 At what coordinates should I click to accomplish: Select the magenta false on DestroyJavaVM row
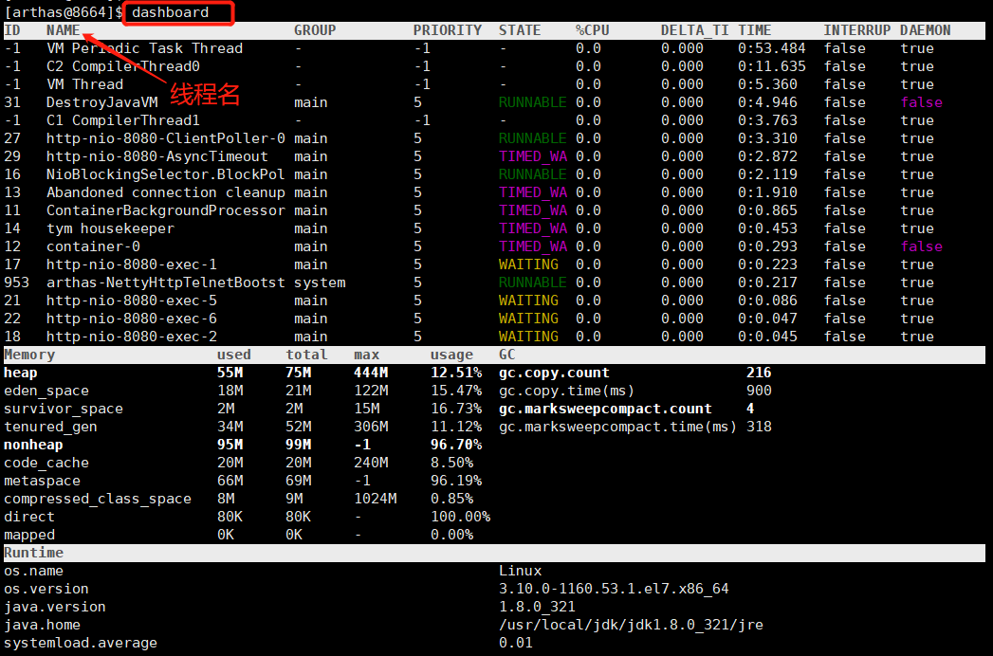click(x=922, y=102)
